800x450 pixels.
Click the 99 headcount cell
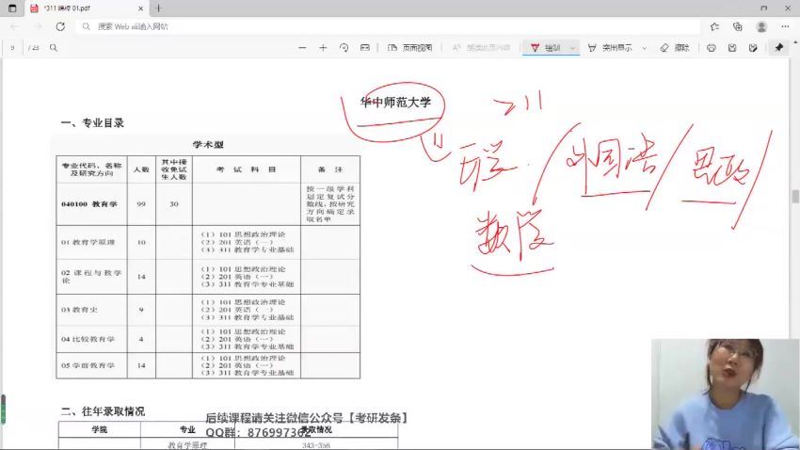click(x=141, y=204)
